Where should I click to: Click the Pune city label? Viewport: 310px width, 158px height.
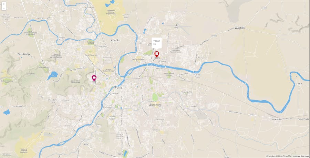[118, 87]
